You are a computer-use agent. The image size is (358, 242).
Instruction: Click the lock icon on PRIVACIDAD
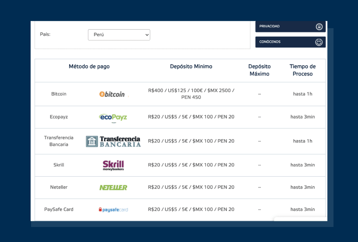[x=319, y=27]
